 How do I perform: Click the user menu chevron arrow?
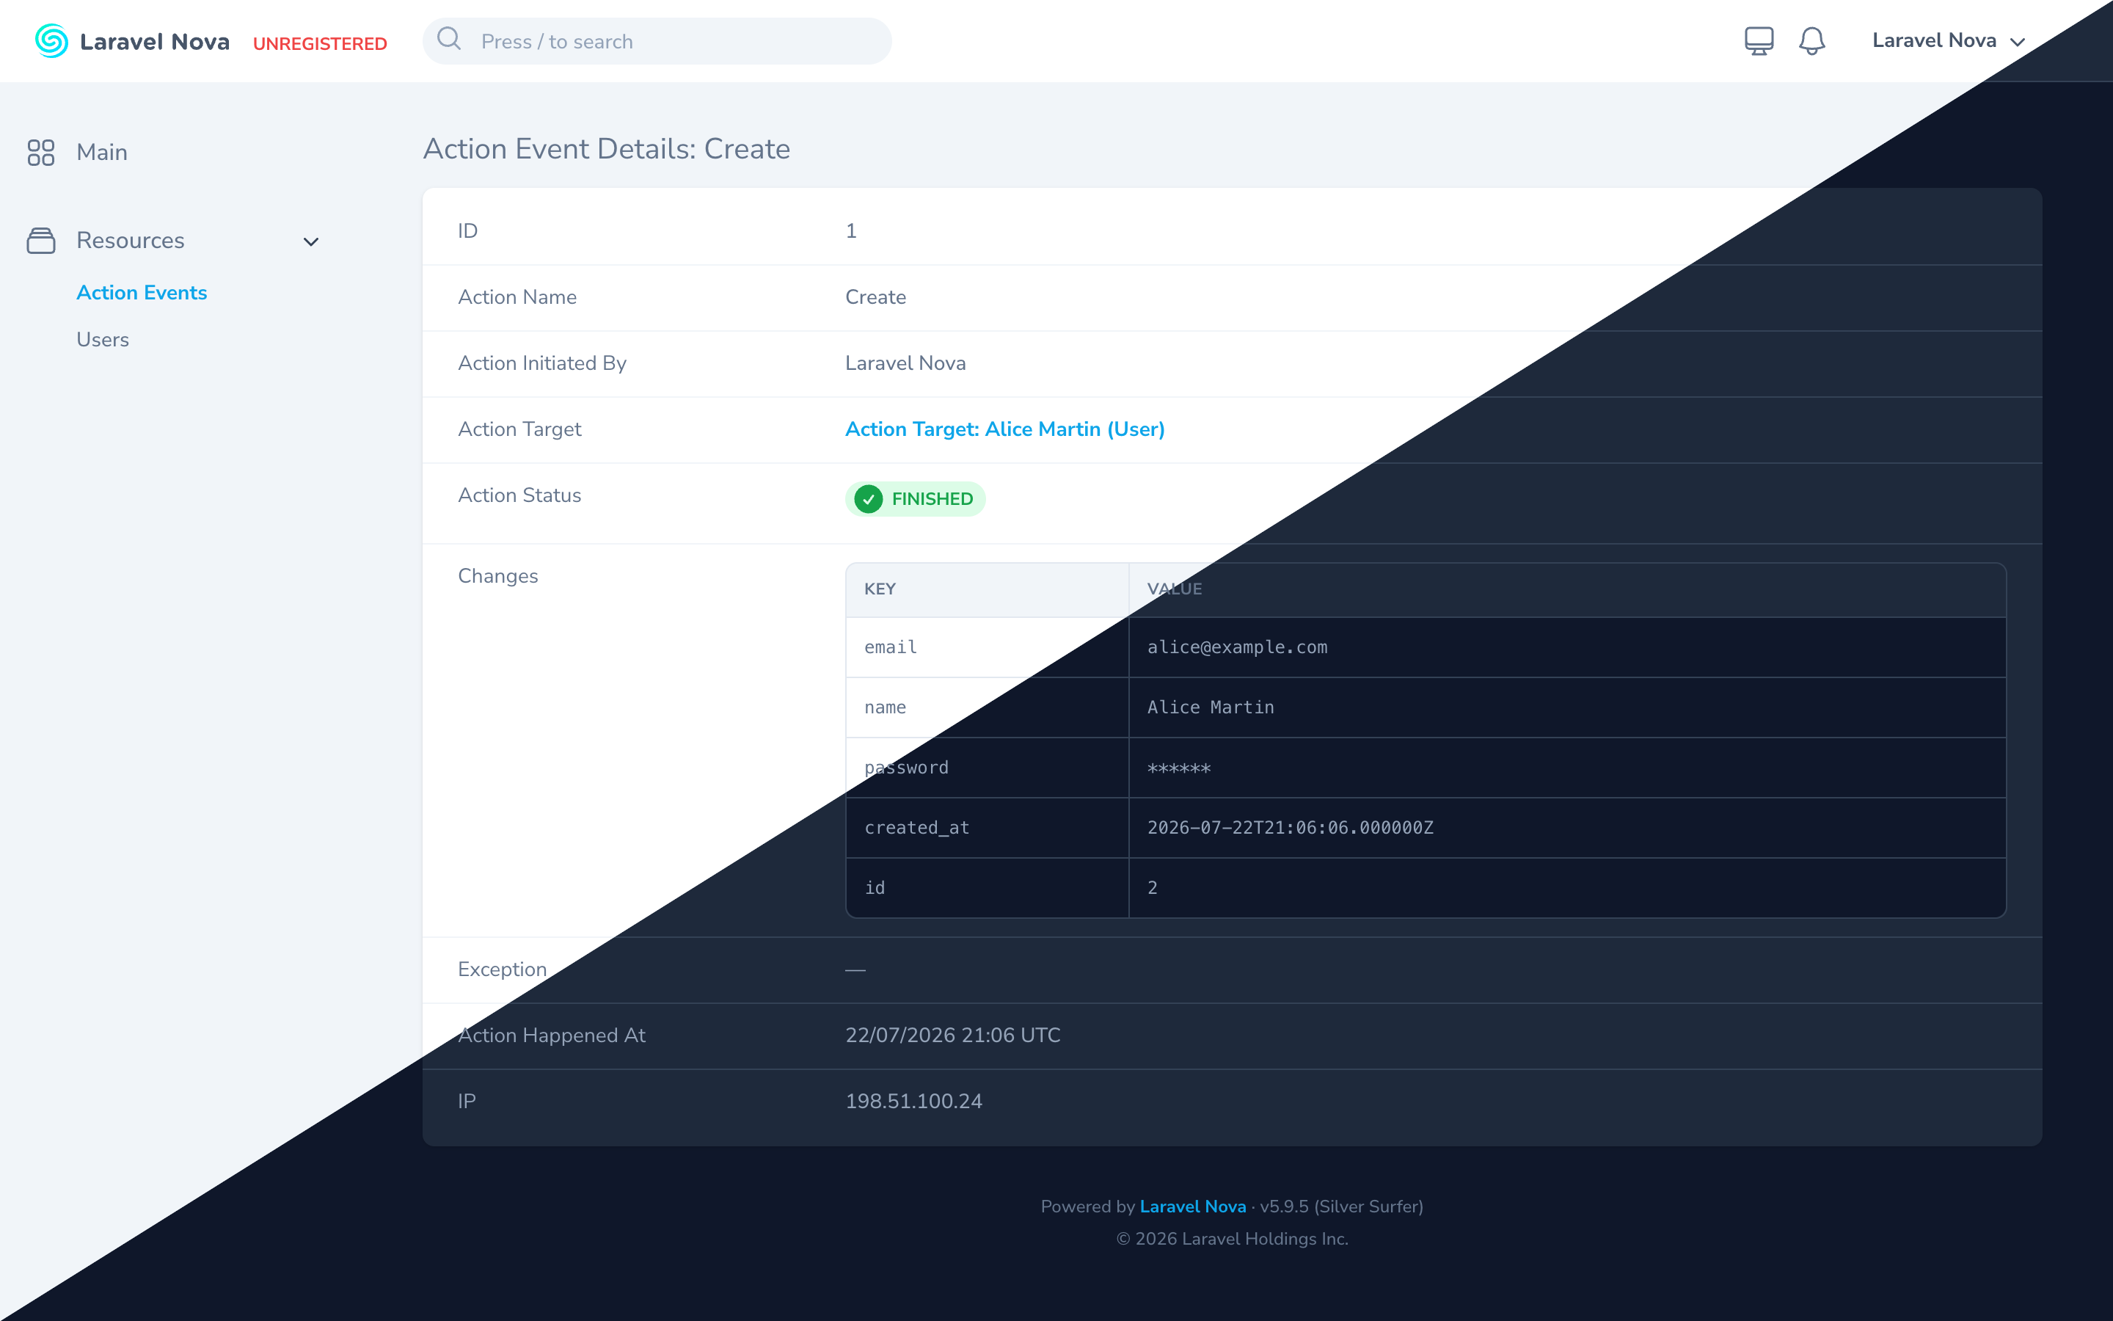pyautogui.click(x=2017, y=42)
